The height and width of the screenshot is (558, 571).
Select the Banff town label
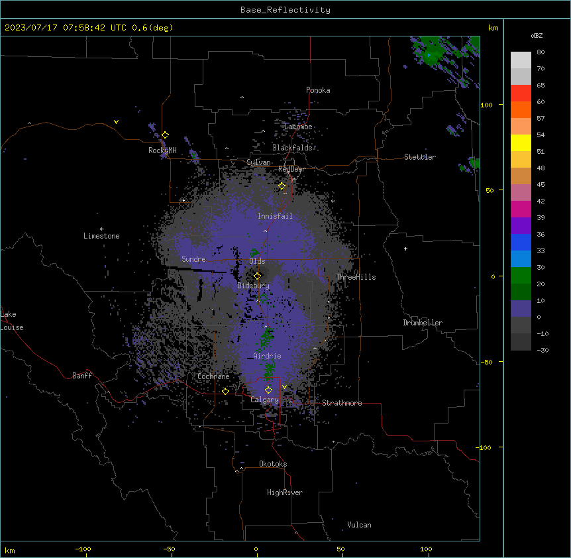point(82,376)
